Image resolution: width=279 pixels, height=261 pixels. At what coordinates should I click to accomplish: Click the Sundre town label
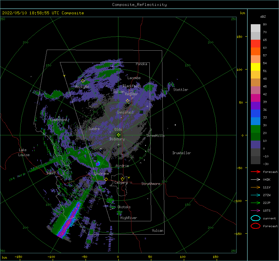coord(94,128)
